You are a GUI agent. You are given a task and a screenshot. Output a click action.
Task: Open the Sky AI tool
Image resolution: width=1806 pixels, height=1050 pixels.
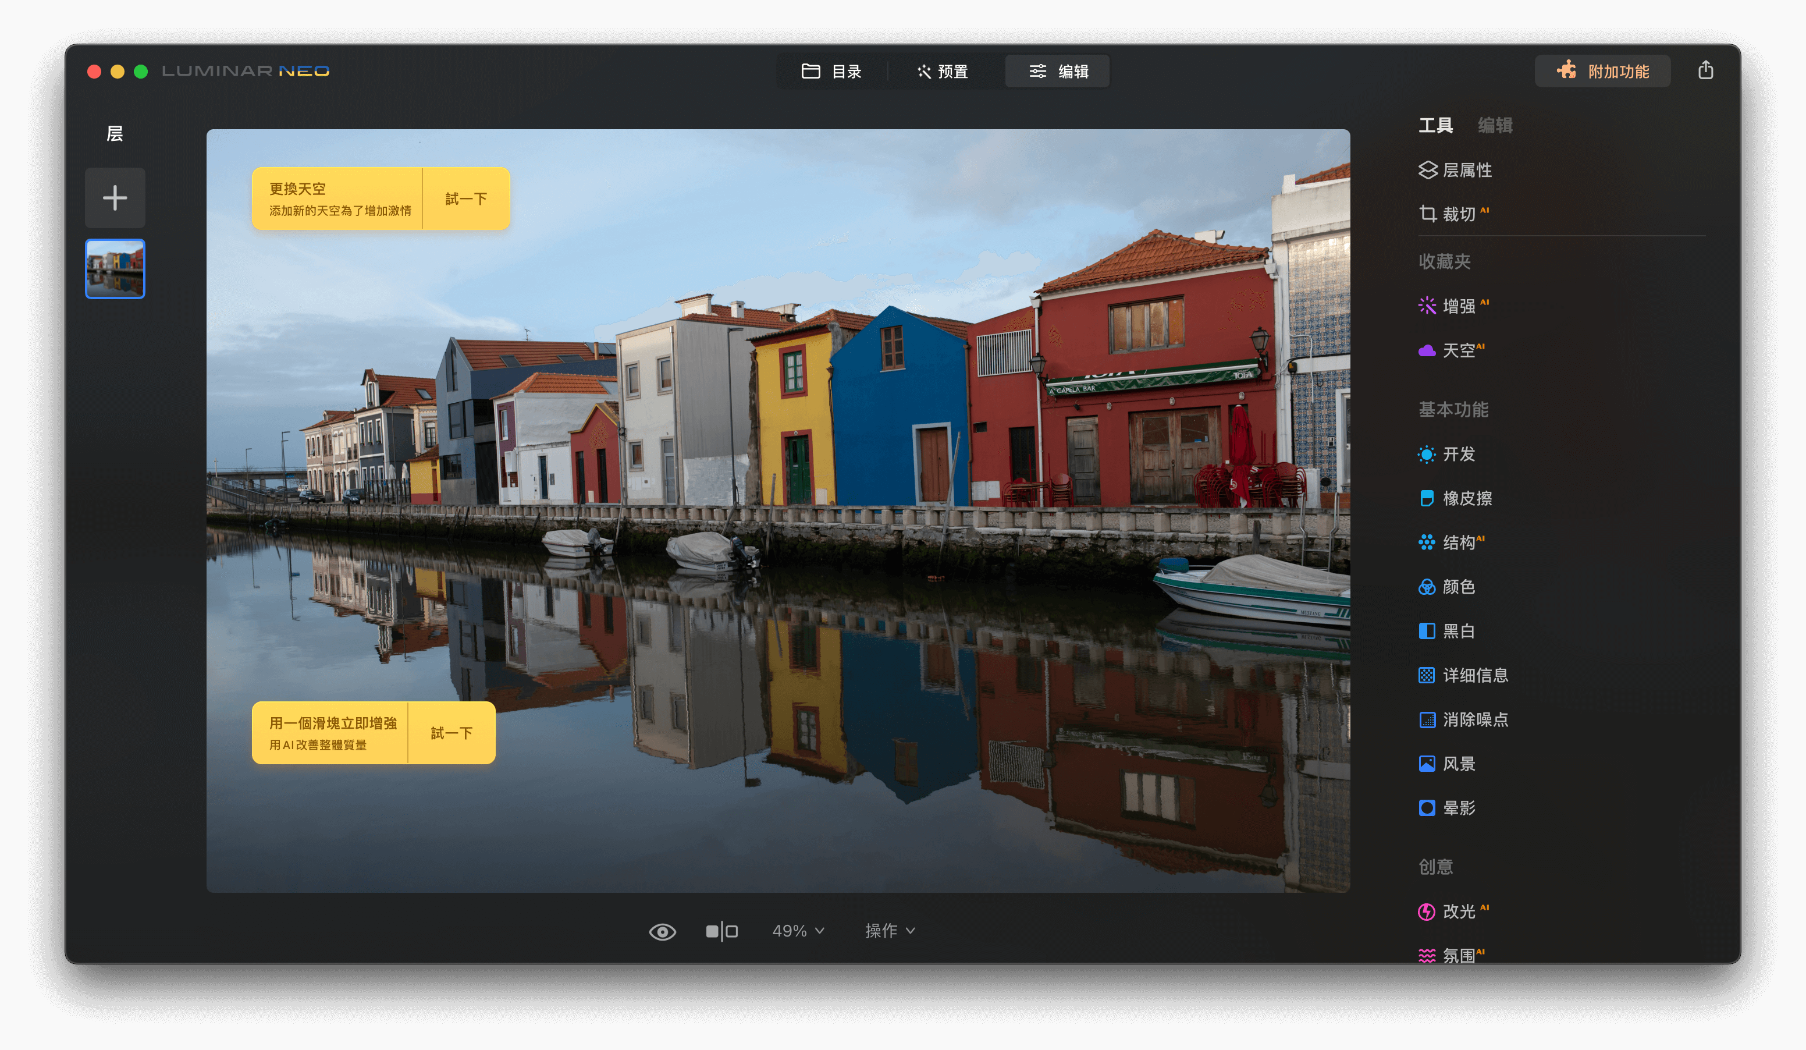click(x=1457, y=350)
